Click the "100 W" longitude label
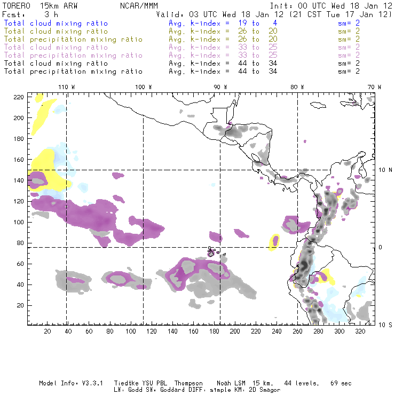The width and height of the screenshot is (395, 395). click(x=144, y=87)
